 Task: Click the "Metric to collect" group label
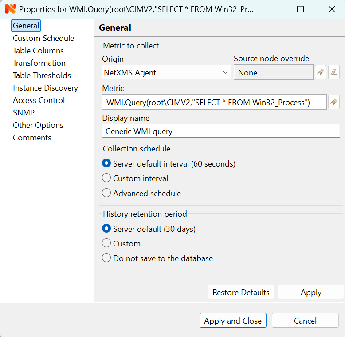pyautogui.click(x=131, y=46)
